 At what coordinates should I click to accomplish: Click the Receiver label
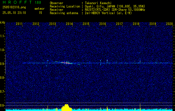[x=56, y=10]
